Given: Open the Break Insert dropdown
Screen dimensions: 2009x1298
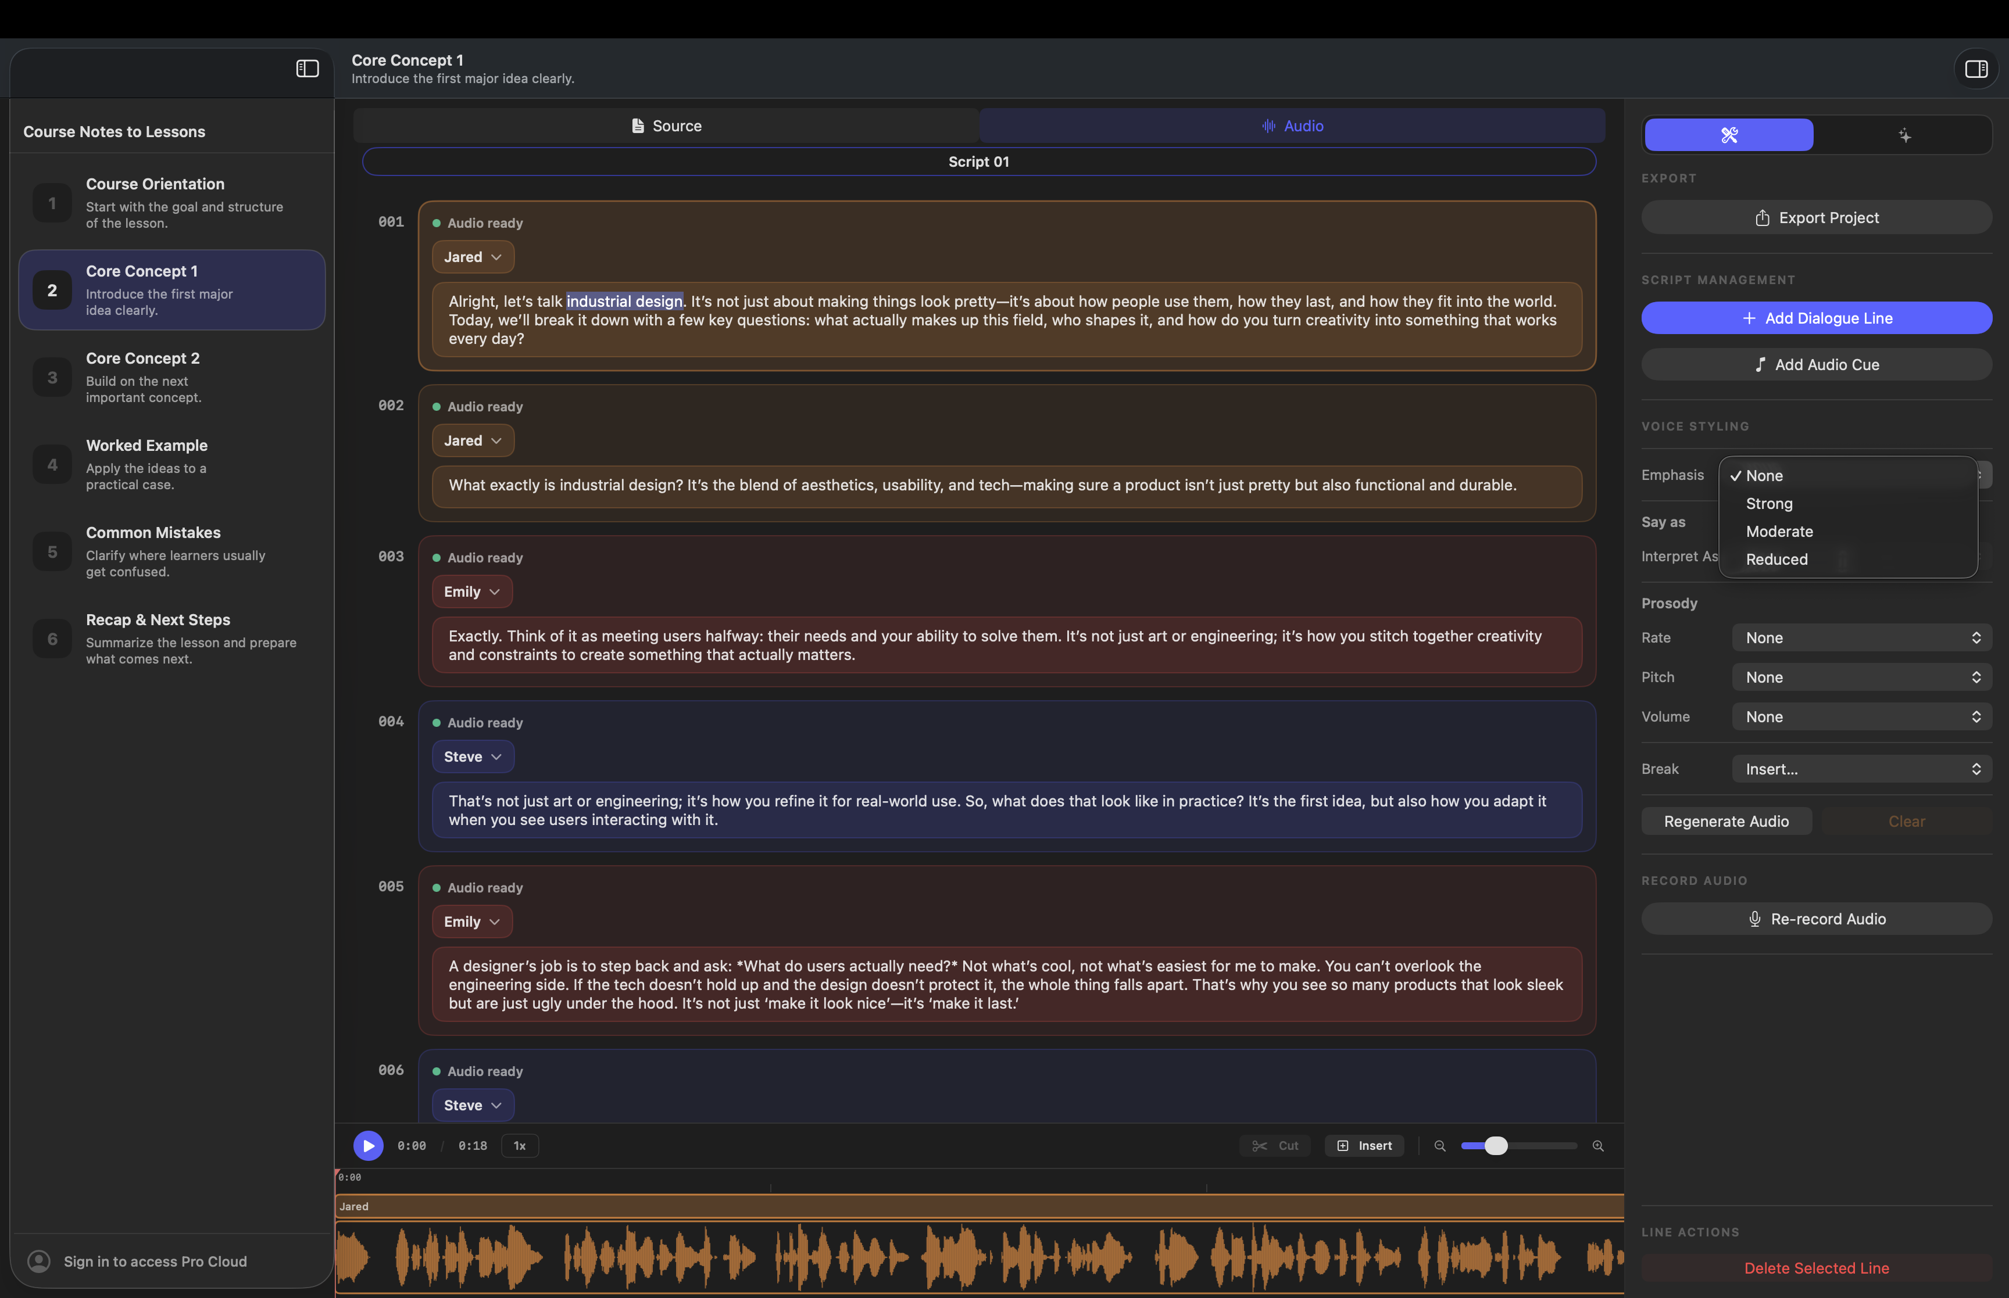Looking at the screenshot, I should click(x=1861, y=769).
